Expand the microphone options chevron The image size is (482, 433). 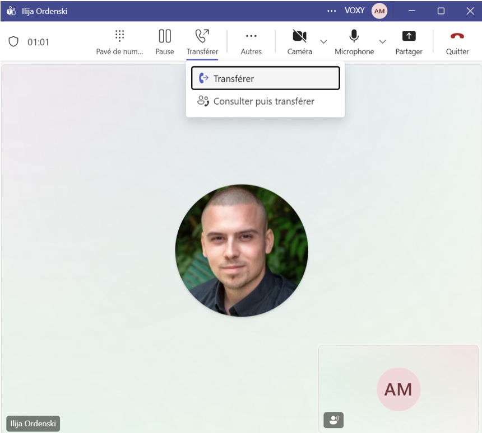click(x=382, y=42)
